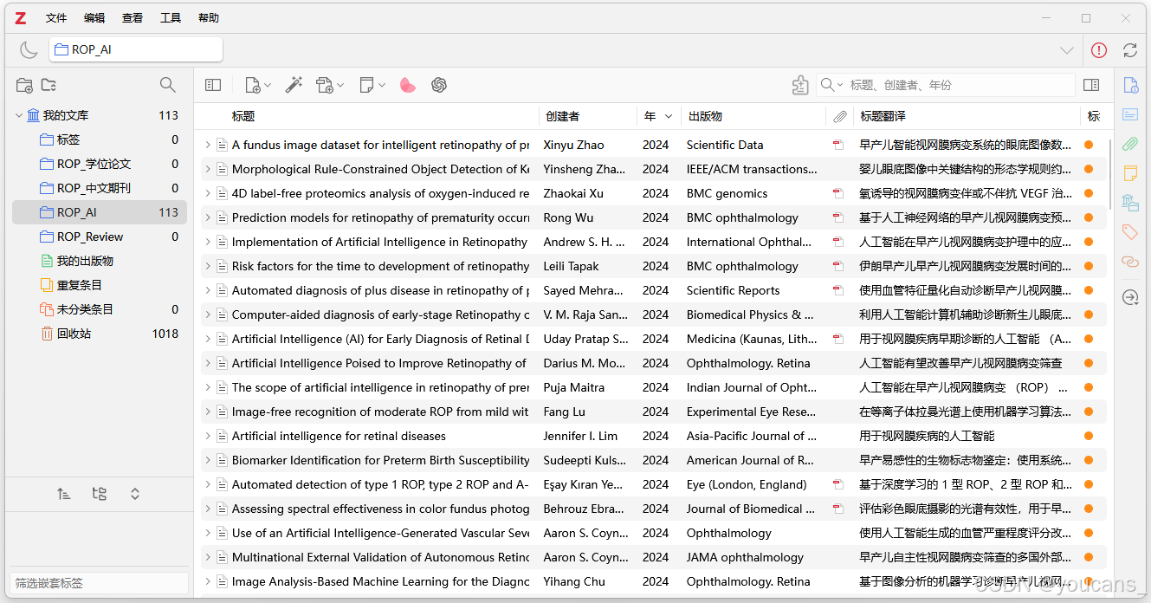Open the Tags section icon in side rail
Image resolution: width=1151 pixels, height=603 pixels.
pos(1130,231)
